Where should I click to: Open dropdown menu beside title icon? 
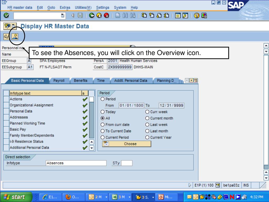(x=14, y=26)
